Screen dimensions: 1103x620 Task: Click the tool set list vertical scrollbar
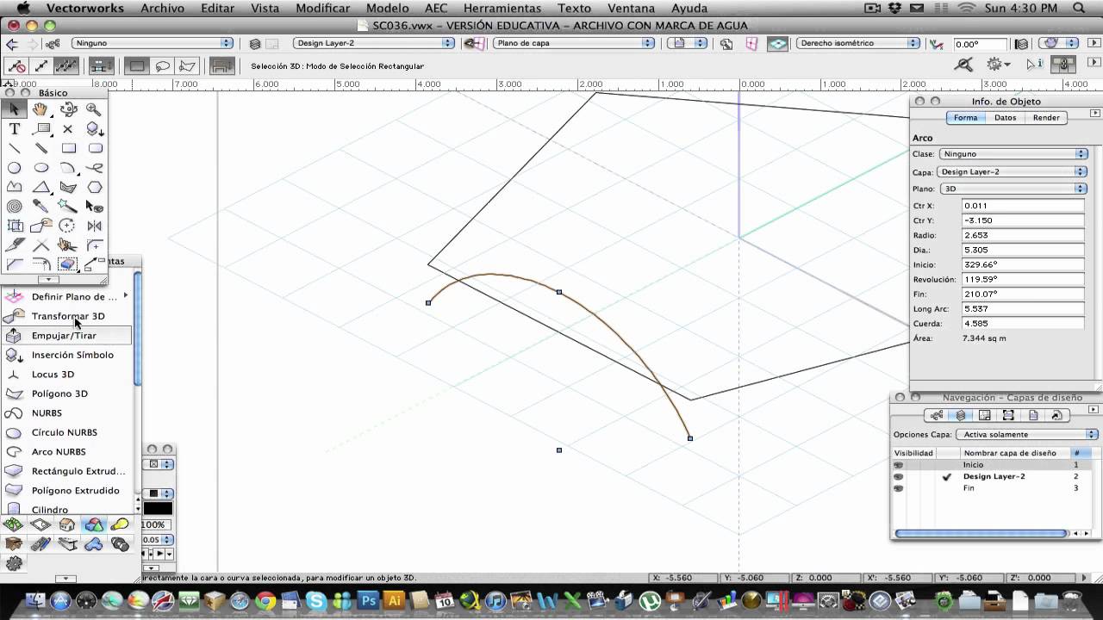pos(138,329)
